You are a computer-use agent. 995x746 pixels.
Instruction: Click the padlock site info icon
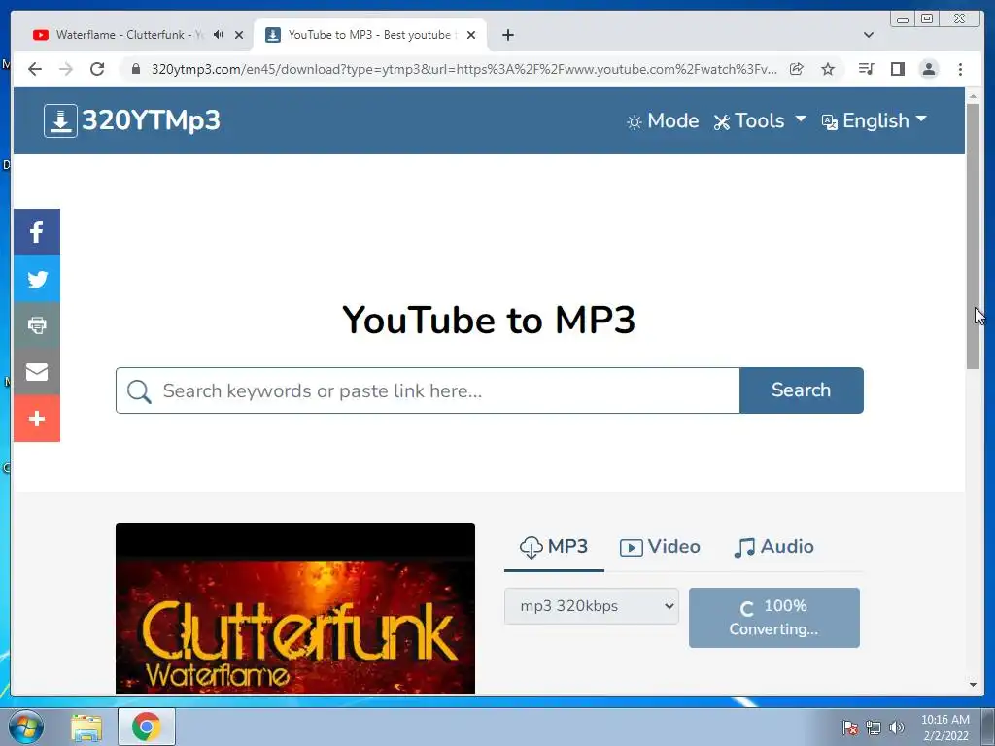tap(135, 69)
